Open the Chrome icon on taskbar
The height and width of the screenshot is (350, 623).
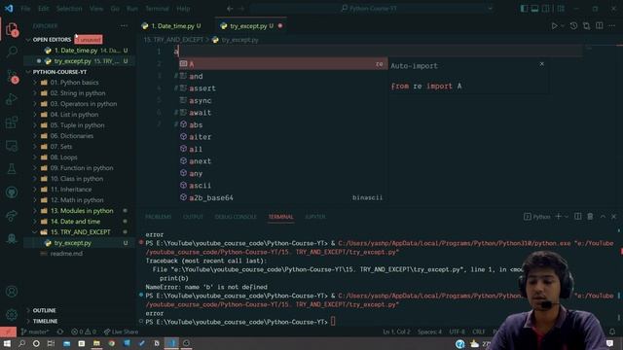pyautogui.click(x=112, y=343)
